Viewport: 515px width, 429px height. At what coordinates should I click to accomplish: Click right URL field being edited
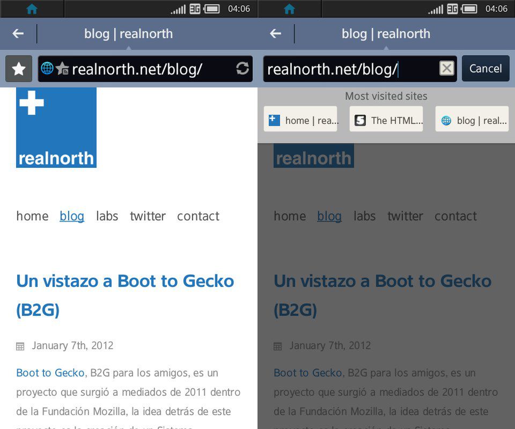pos(359,69)
